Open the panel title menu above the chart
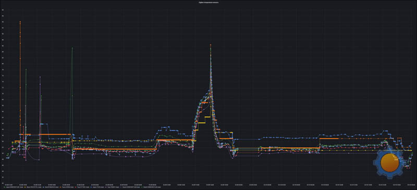This screenshot has width=417, height=190. tap(208, 2)
